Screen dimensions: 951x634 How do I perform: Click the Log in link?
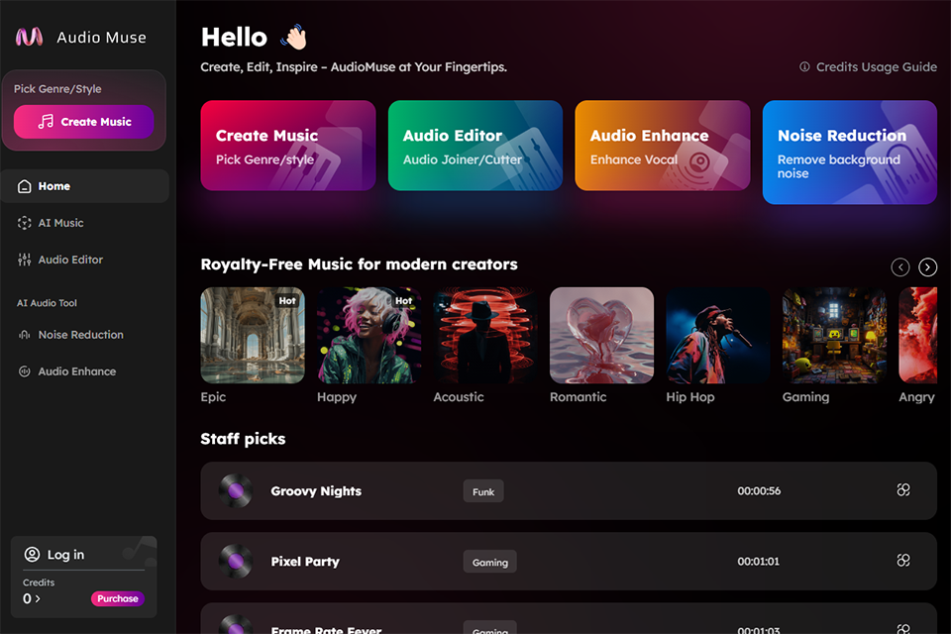pyautogui.click(x=65, y=555)
